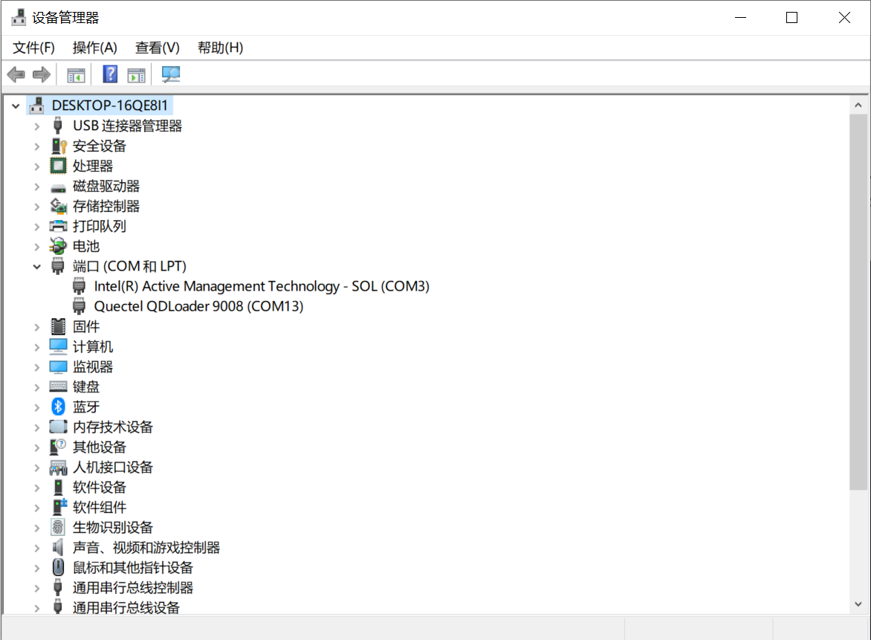Open the 文件(F) menu

coord(34,48)
